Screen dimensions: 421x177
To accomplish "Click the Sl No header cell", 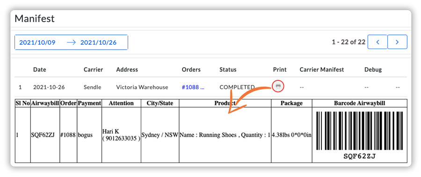I will (22, 103).
